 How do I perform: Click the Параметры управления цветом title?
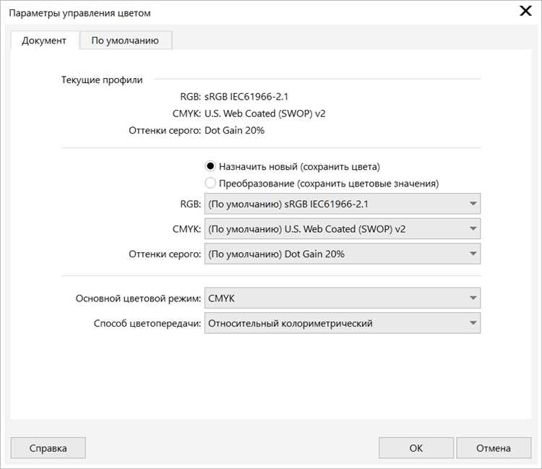[80, 13]
